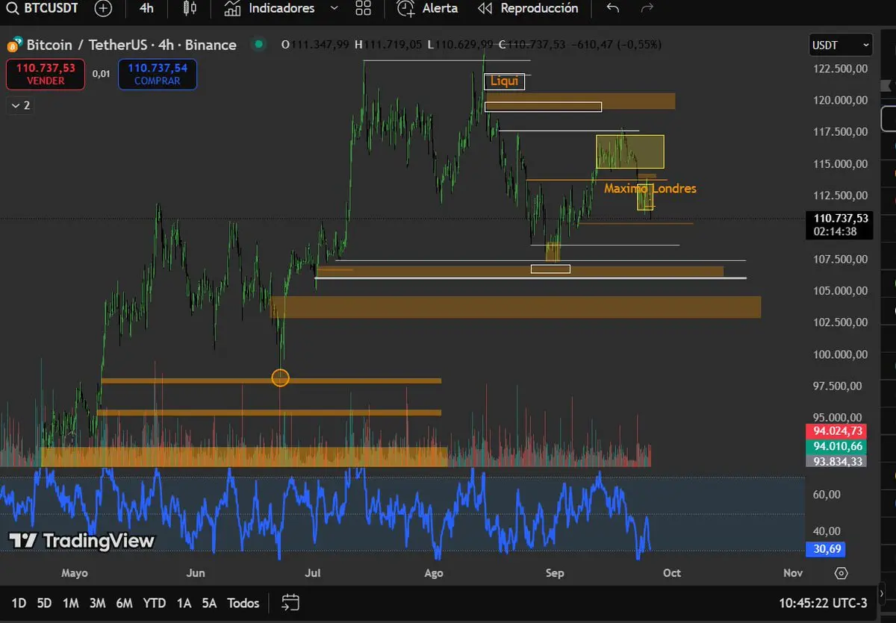Open chart settings gear on time axis

coord(841,573)
